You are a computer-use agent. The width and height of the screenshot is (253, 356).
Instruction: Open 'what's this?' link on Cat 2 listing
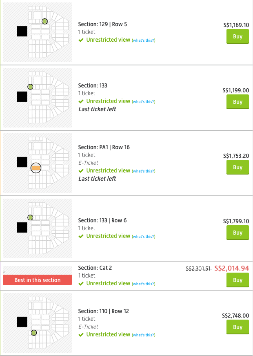coord(143,284)
